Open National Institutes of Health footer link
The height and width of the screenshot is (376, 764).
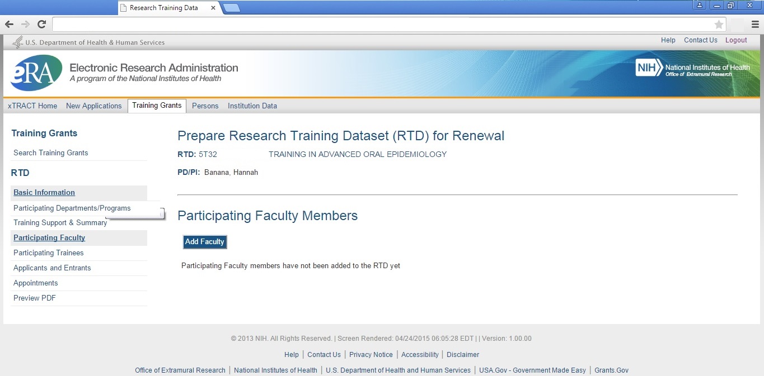[275, 370]
